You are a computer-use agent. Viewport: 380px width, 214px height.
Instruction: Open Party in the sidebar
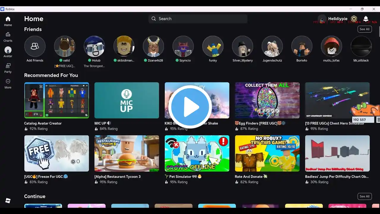click(x=8, y=66)
